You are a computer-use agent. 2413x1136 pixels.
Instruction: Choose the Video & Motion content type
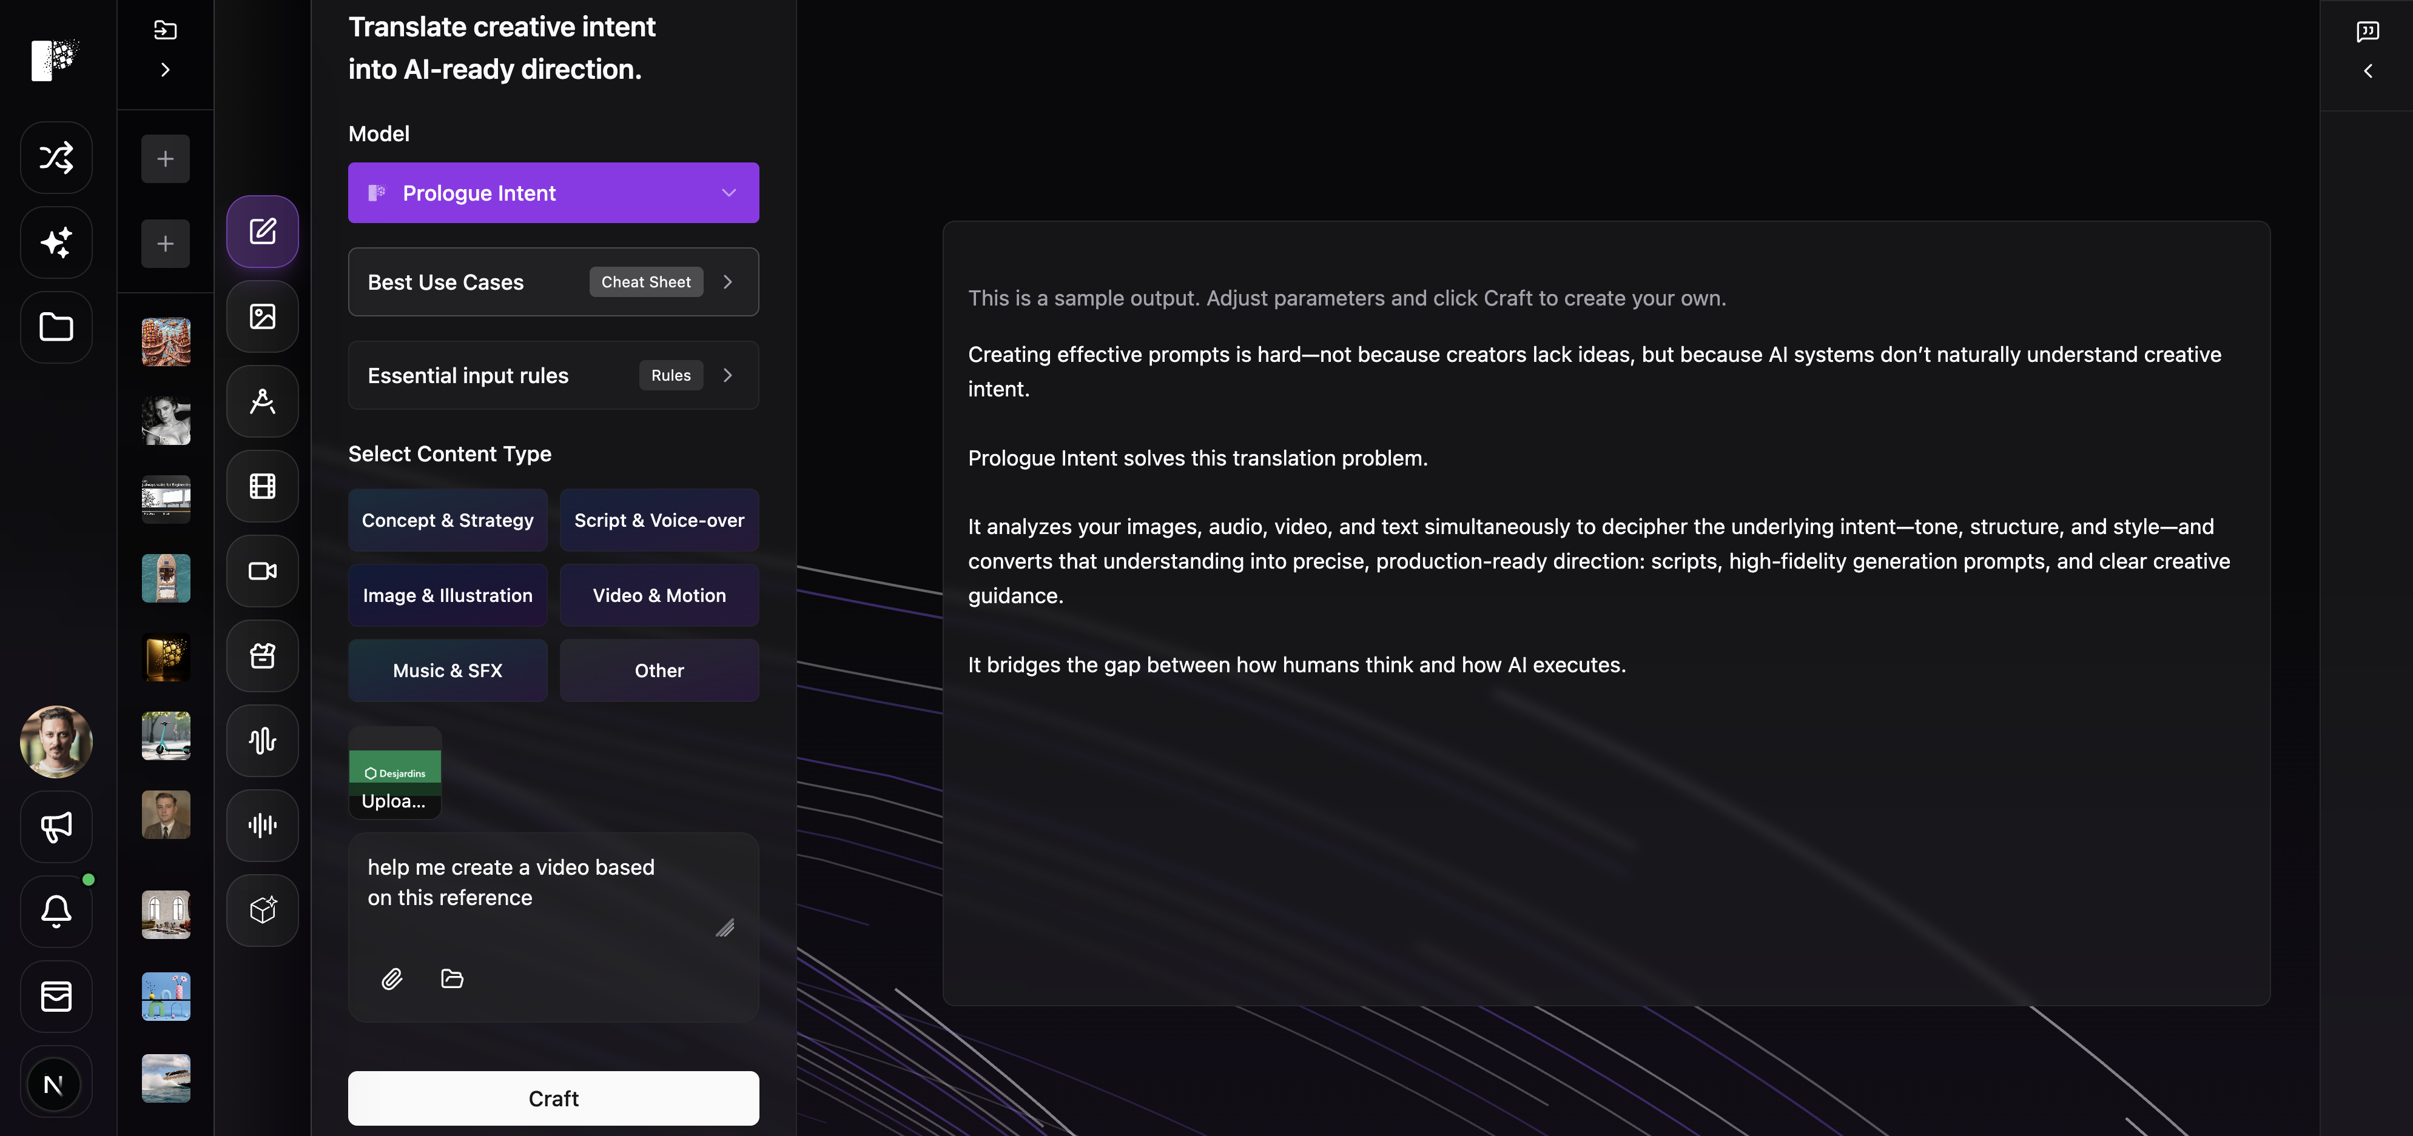(659, 595)
